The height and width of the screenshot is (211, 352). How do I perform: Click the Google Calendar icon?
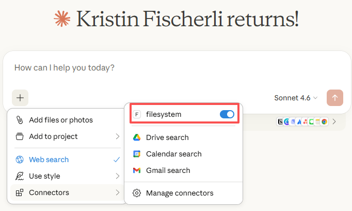pos(137,154)
